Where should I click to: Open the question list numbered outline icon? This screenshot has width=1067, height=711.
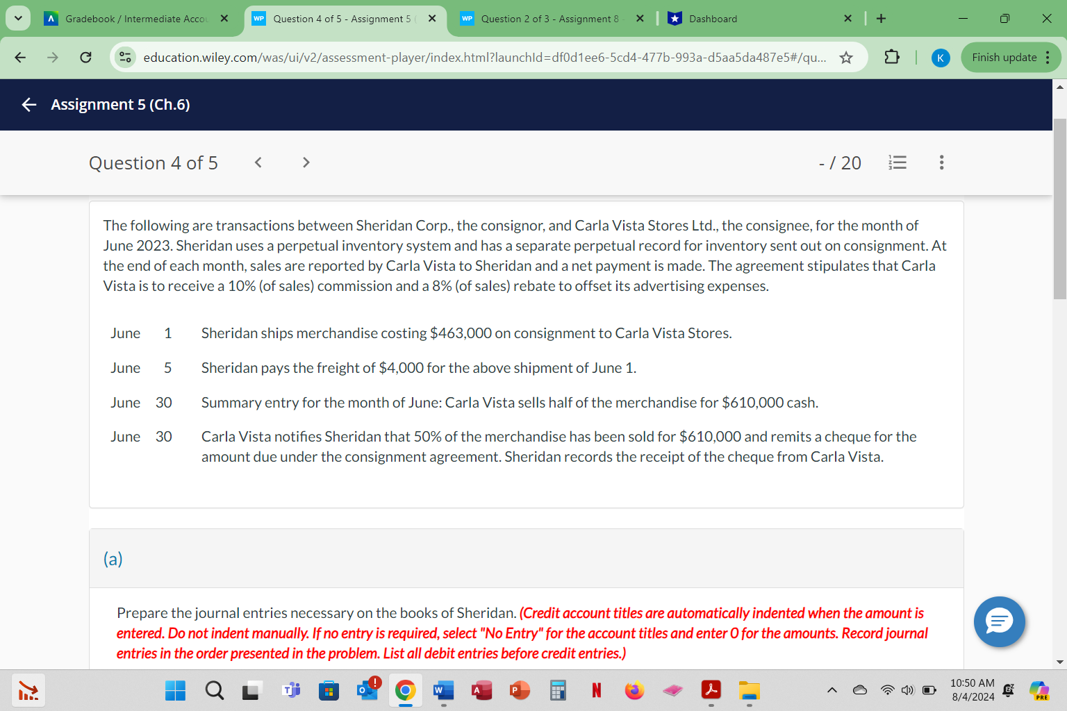pyautogui.click(x=898, y=162)
